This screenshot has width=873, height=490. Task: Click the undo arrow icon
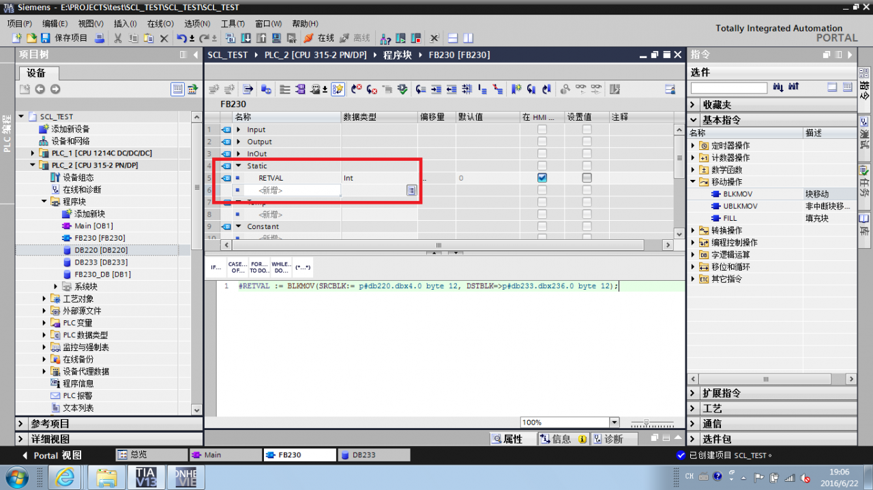[x=182, y=38]
